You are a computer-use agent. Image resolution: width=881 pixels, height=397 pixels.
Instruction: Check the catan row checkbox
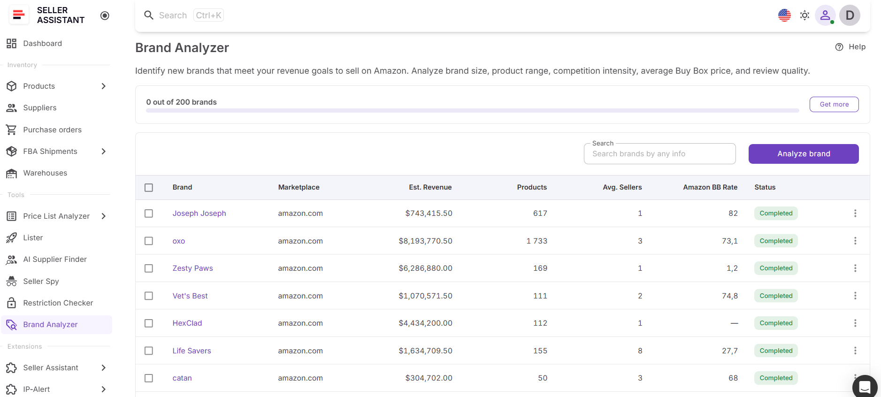pos(149,378)
